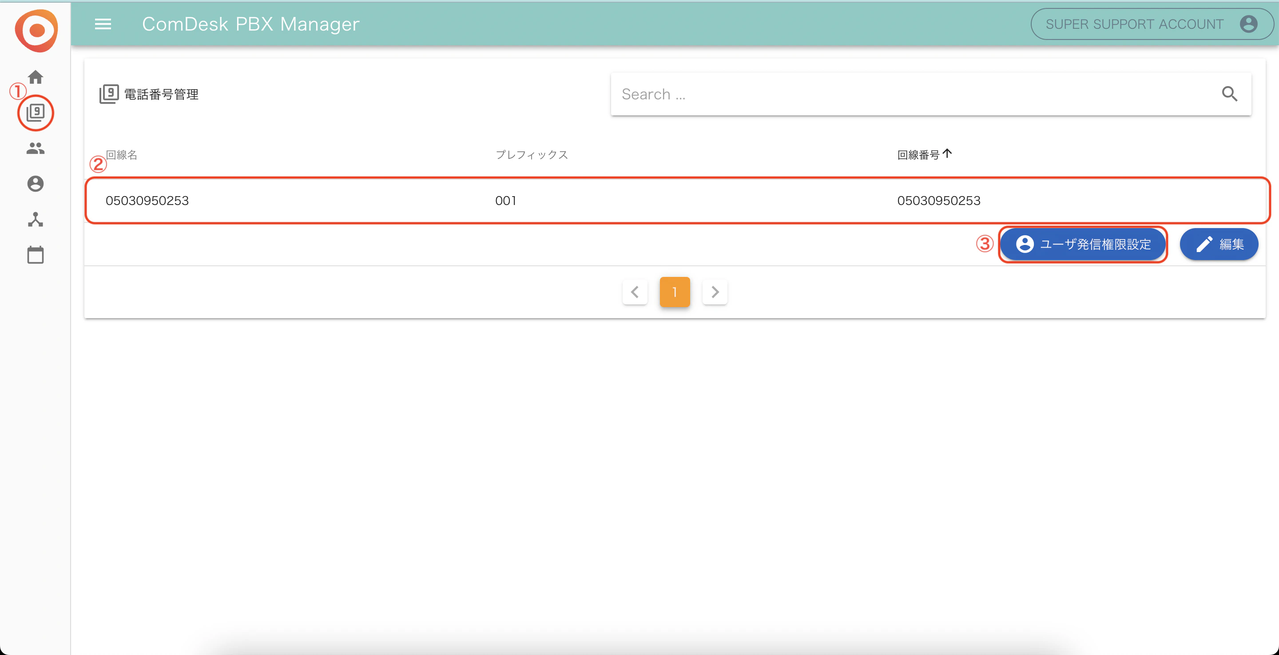Click the ユーザ発信権限設定 button
Screen dimensions: 1279x655
(1083, 244)
